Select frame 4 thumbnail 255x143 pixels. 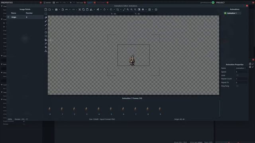98,109
